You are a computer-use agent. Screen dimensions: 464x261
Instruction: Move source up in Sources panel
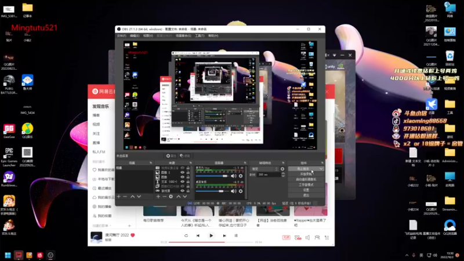pyautogui.click(x=179, y=197)
